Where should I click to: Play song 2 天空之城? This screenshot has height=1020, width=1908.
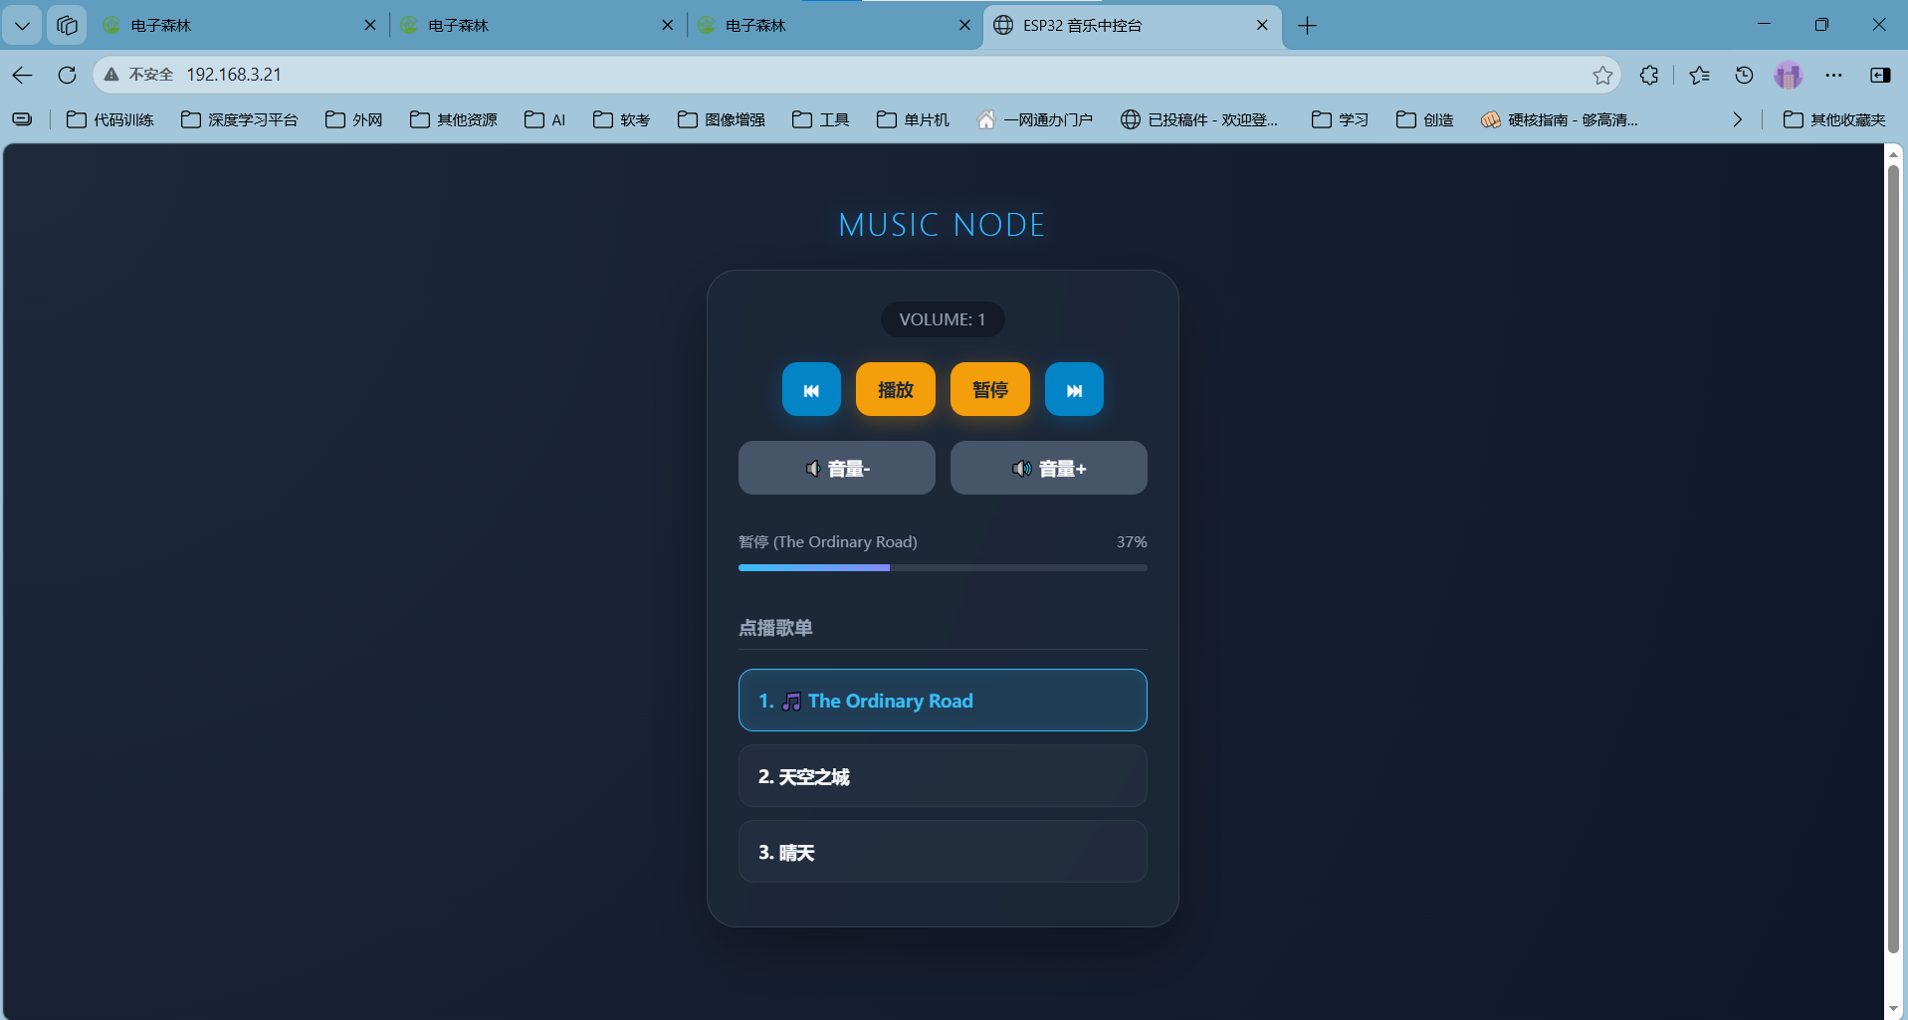point(942,776)
